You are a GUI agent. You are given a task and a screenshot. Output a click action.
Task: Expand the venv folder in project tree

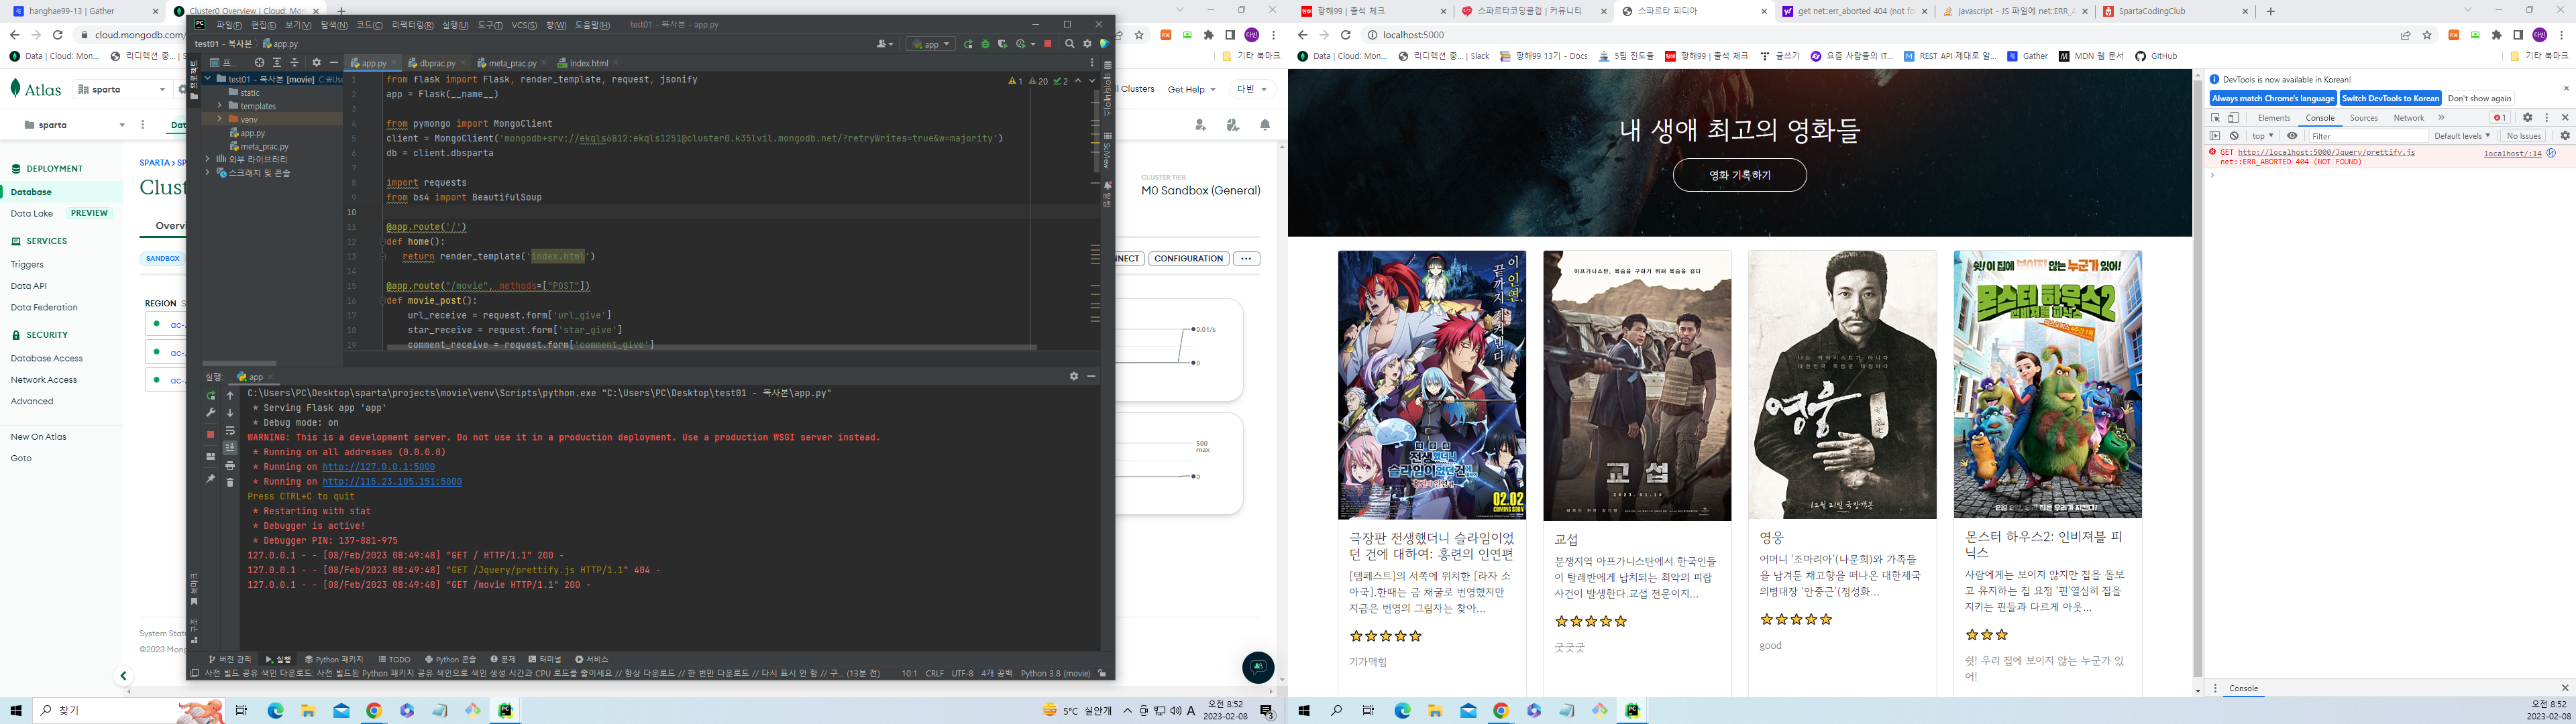219,119
